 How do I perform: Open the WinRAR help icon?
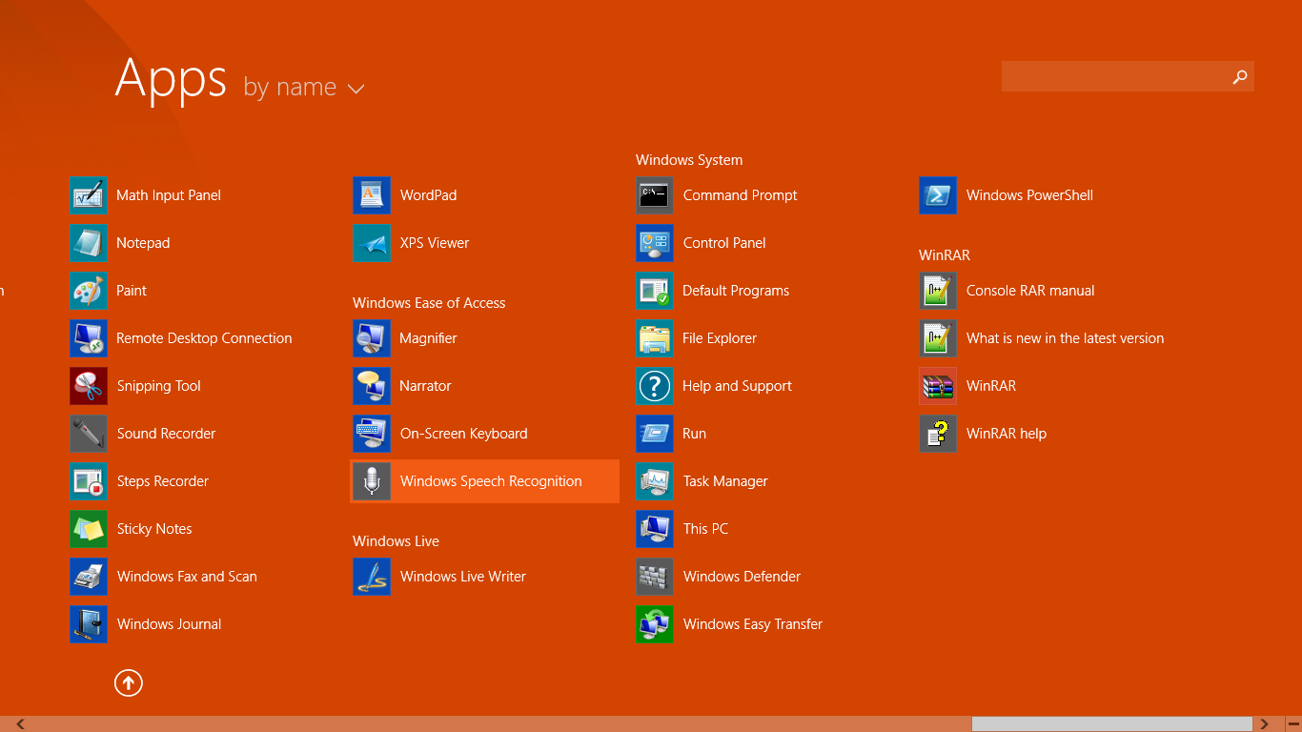pyautogui.click(x=938, y=434)
